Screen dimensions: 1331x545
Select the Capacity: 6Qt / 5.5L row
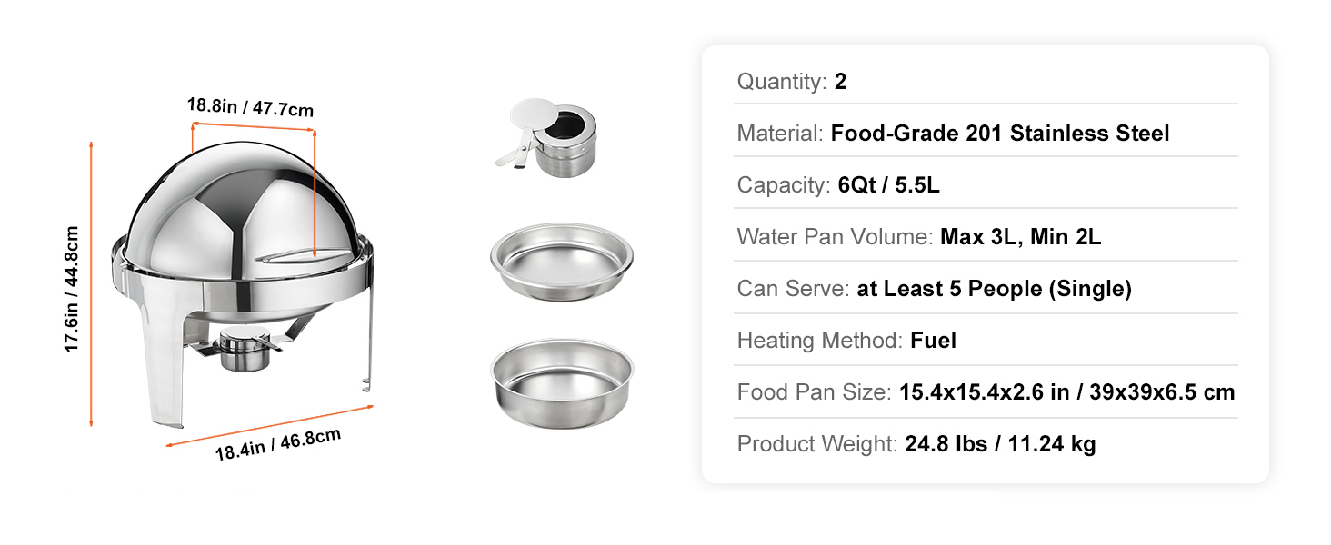986,185
